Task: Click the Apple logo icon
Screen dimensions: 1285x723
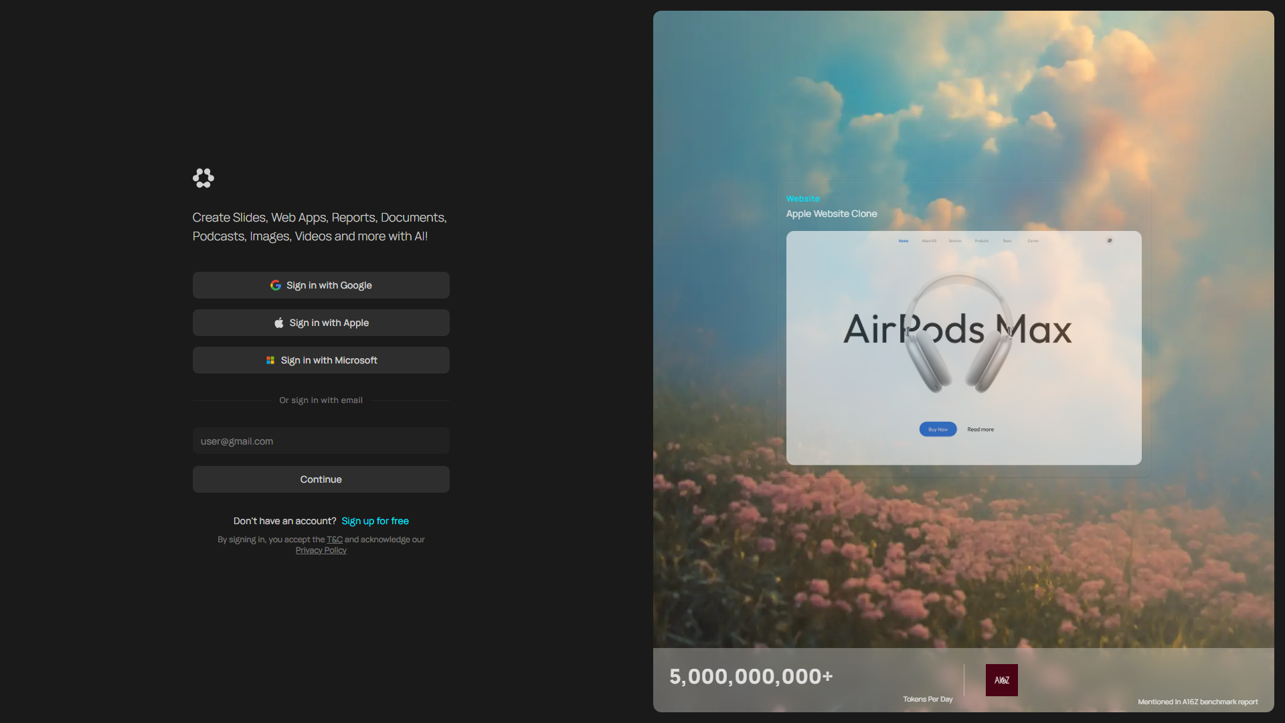Action: (279, 323)
